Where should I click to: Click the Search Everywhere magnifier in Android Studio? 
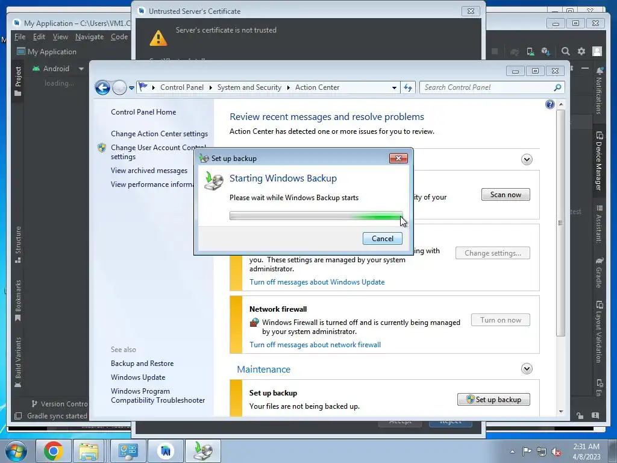click(565, 51)
